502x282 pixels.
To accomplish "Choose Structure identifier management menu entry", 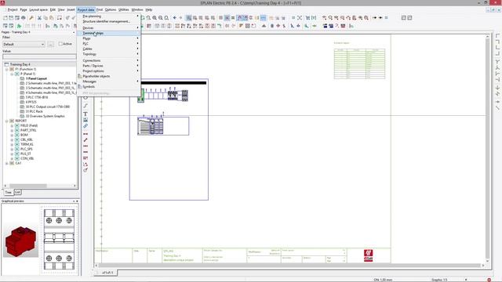I will pos(108,21).
